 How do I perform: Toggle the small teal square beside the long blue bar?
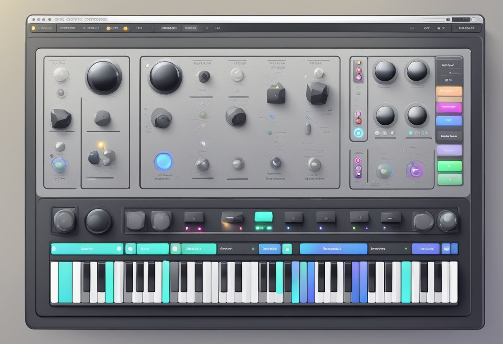click(x=287, y=248)
